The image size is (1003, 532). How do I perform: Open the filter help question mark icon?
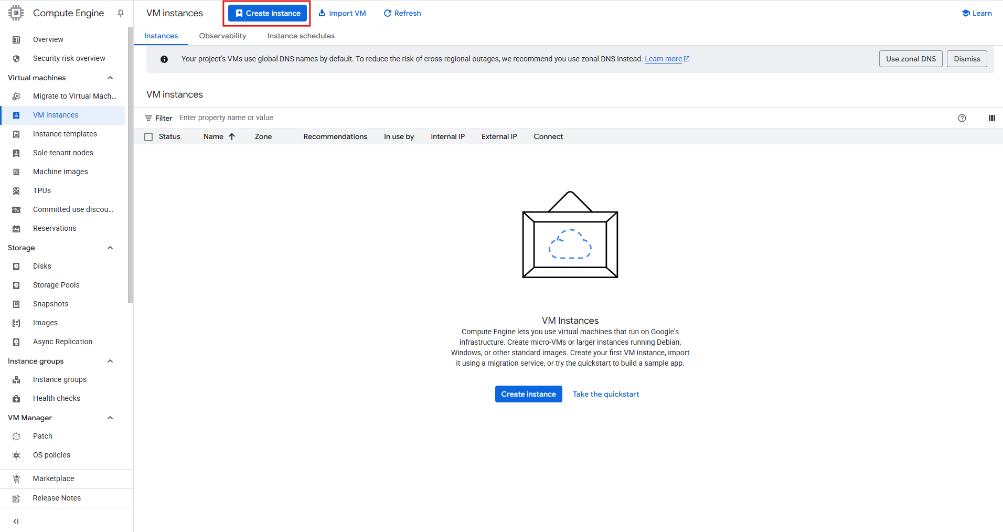pyautogui.click(x=962, y=118)
